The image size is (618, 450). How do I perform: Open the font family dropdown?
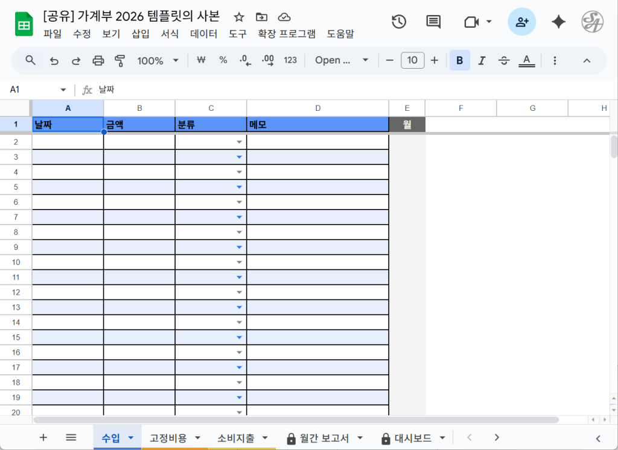(x=342, y=60)
